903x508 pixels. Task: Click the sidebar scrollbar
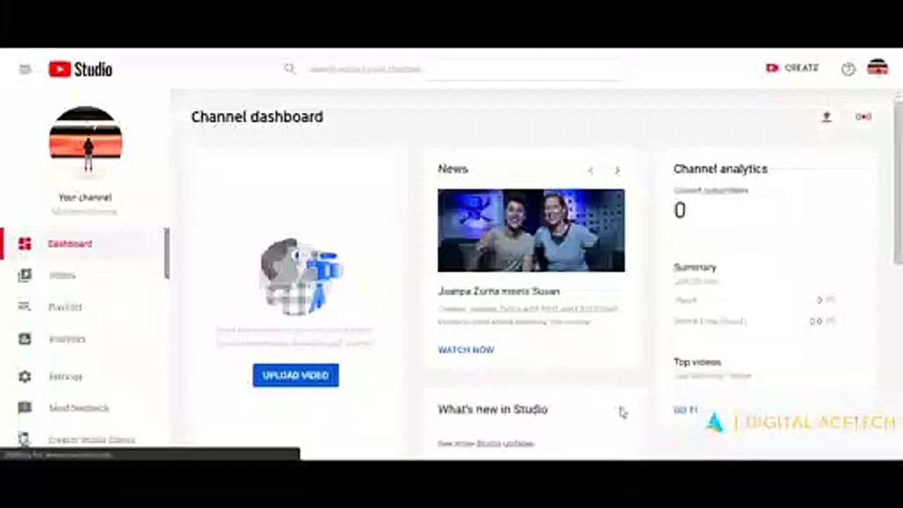point(166,253)
